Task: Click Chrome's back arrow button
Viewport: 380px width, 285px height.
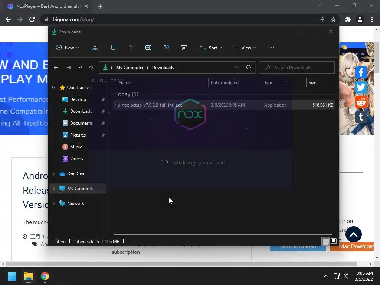Action: coord(8,19)
